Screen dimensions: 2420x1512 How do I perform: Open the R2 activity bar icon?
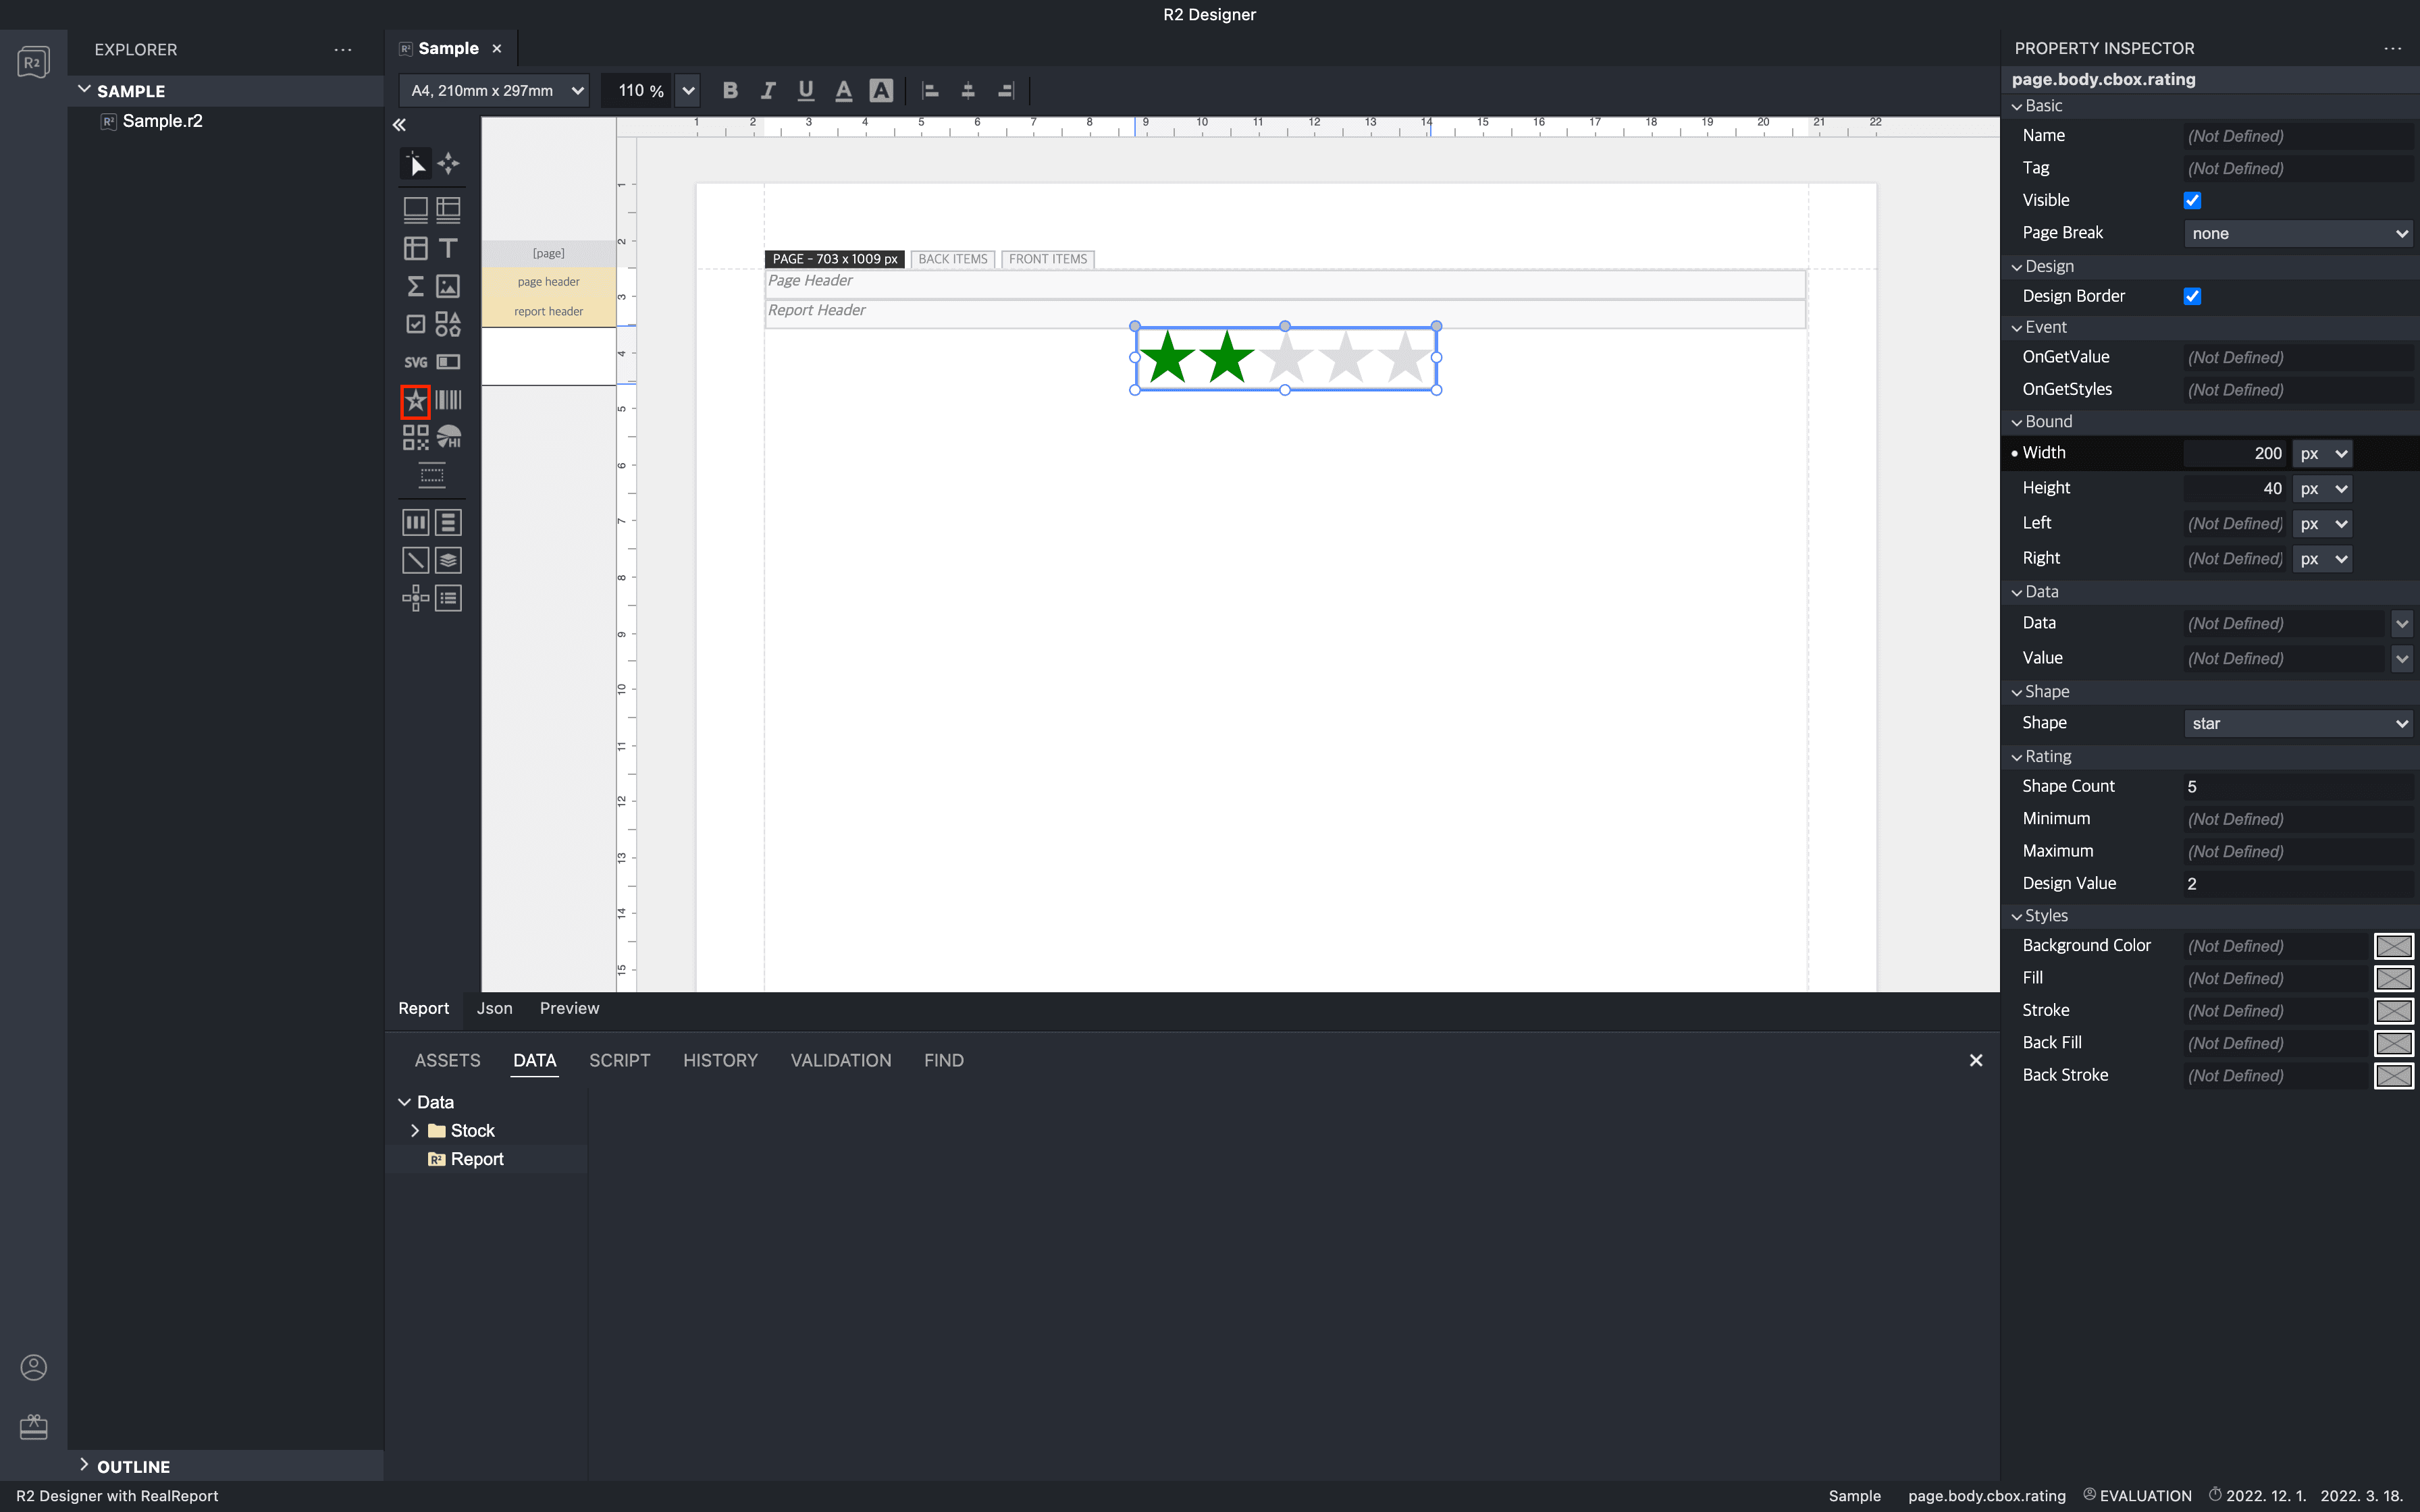click(x=33, y=62)
